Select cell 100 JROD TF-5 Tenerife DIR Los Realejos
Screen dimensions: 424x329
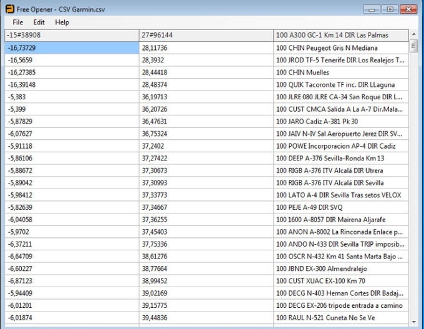(341, 60)
